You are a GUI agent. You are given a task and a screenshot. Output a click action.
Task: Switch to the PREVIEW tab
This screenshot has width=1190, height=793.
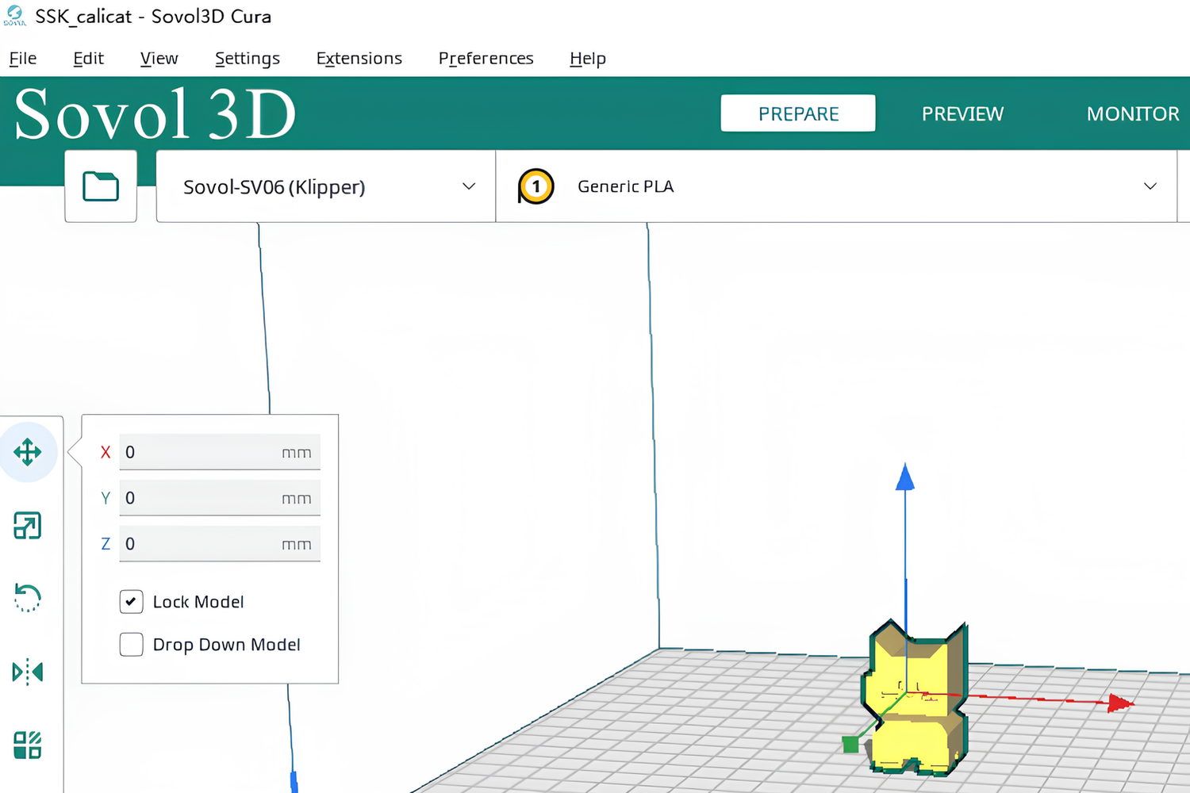(962, 113)
